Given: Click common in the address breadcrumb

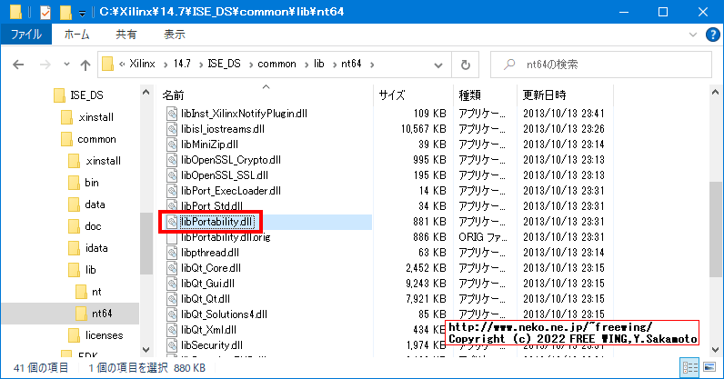Looking at the screenshot, I should pos(277,64).
